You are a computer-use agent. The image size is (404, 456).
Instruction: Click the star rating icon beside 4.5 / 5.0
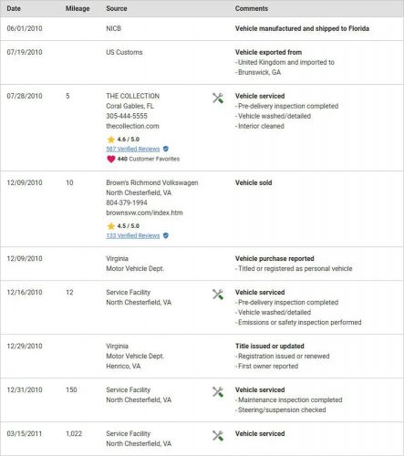pos(111,226)
